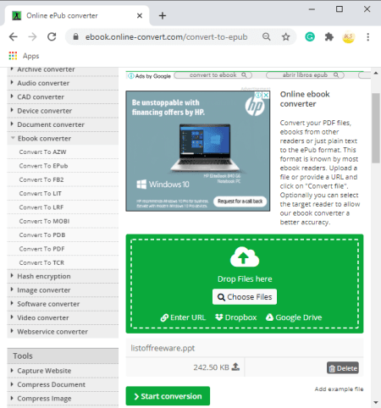
Task: Bookmark this page with the star icon
Action: 286,36
